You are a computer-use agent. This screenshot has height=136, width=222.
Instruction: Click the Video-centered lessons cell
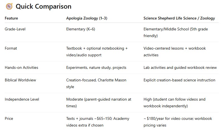coord(175,52)
